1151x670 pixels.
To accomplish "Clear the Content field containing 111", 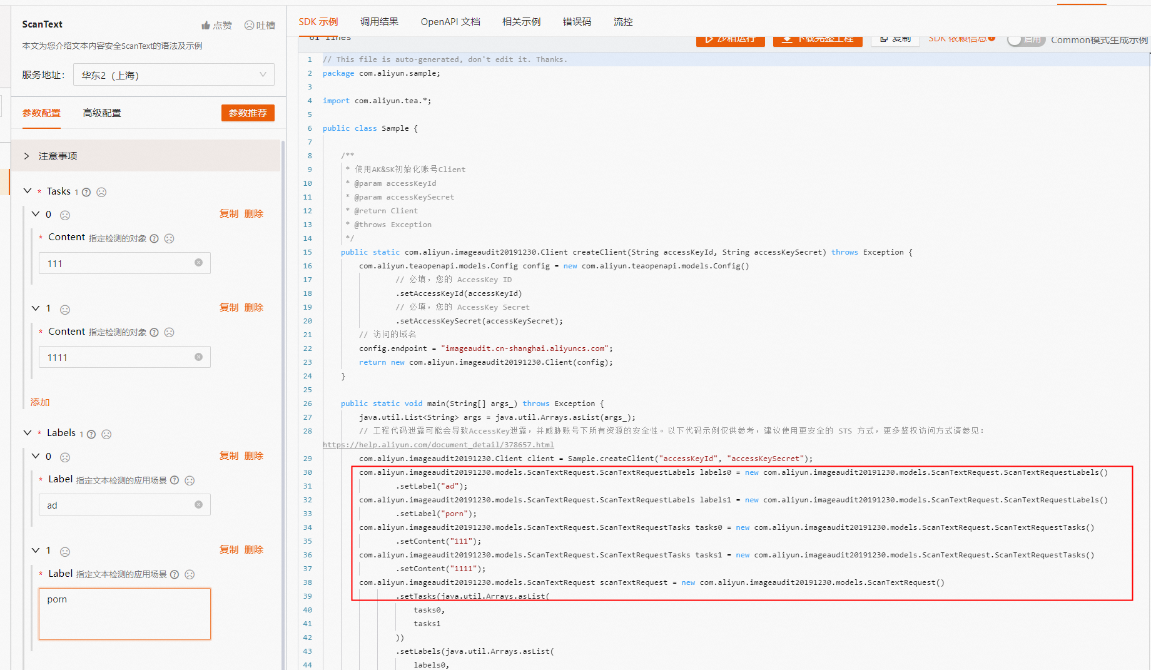I will 198,263.
